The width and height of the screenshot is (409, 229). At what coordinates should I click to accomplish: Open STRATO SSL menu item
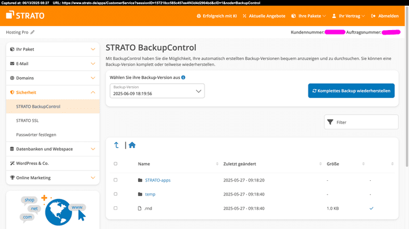[53, 121]
